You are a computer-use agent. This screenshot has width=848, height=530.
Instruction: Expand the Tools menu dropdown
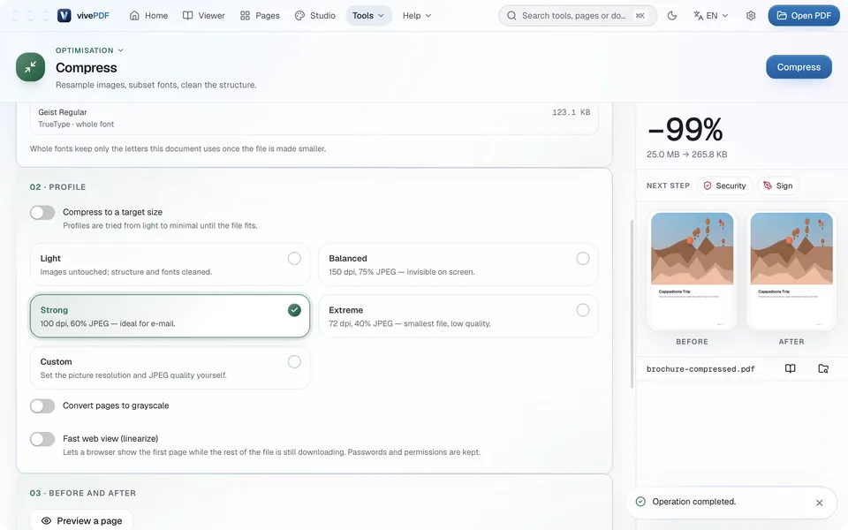[x=368, y=16]
